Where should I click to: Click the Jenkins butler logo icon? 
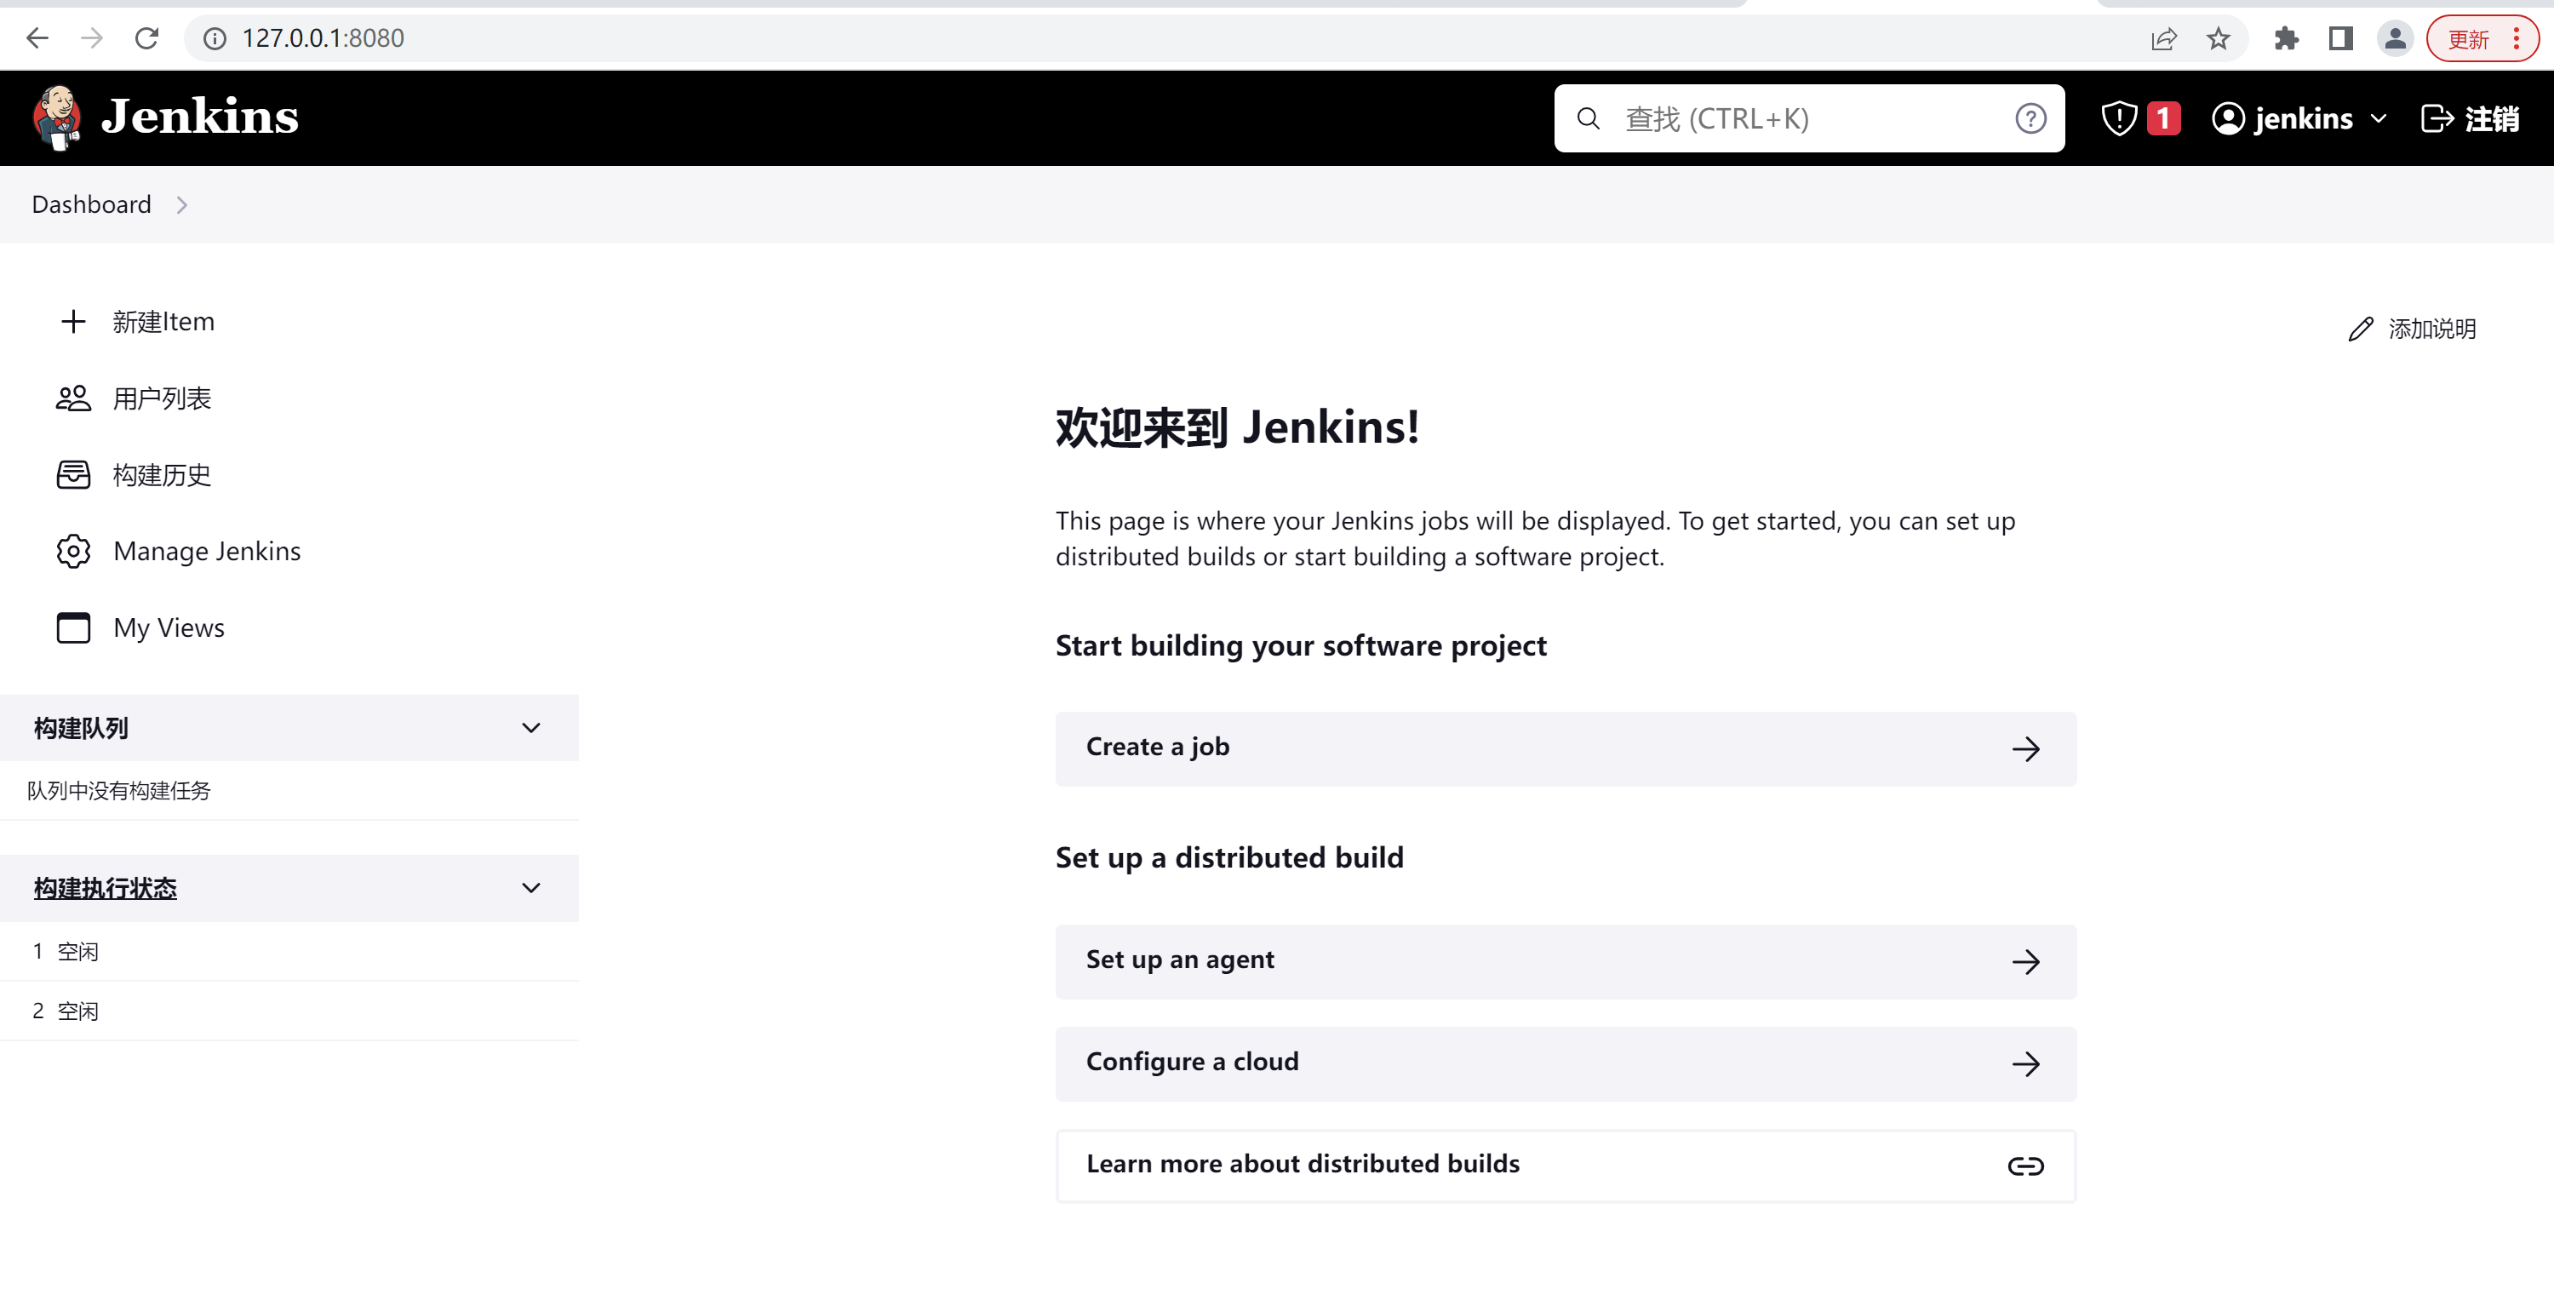tap(56, 118)
